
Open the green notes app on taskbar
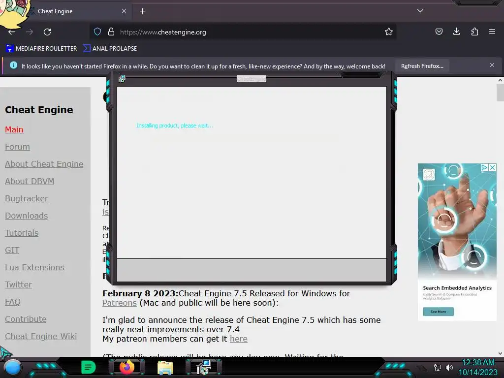[x=89, y=367]
